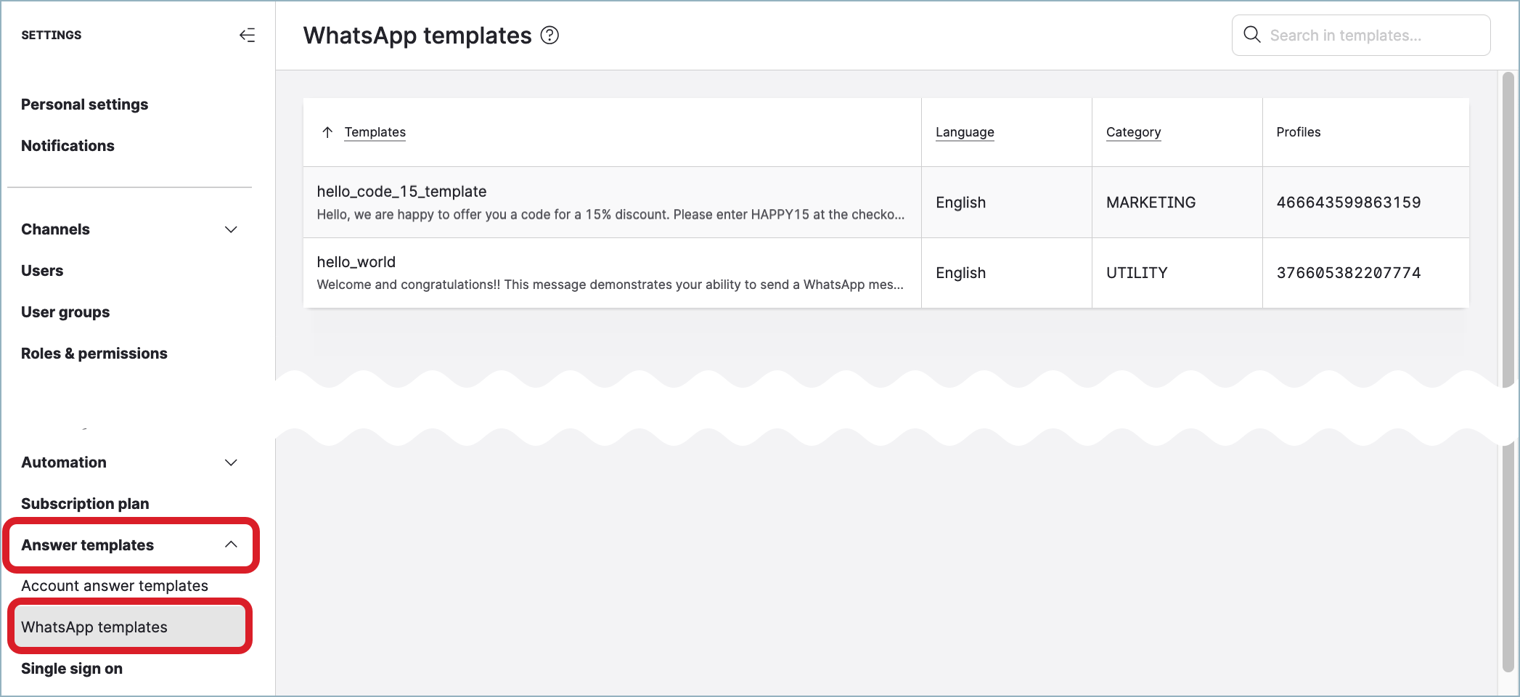Click the search magnifier icon
This screenshot has width=1520, height=697.
(1251, 34)
